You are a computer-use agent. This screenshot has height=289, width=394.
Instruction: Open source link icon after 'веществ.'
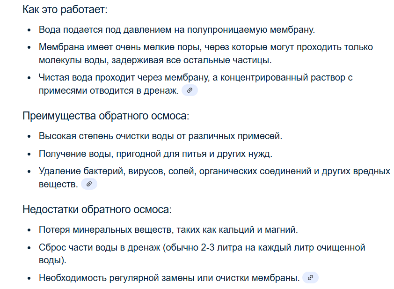pos(89,184)
